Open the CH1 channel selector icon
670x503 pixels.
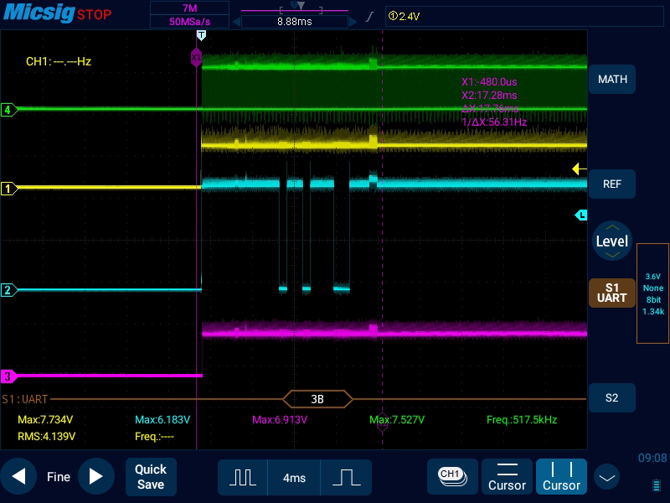pyautogui.click(x=451, y=476)
